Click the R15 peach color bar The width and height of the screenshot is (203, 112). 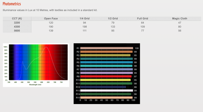106,97
